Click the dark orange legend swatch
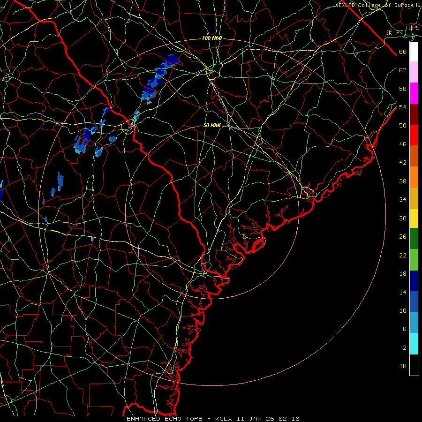 pyautogui.click(x=414, y=156)
